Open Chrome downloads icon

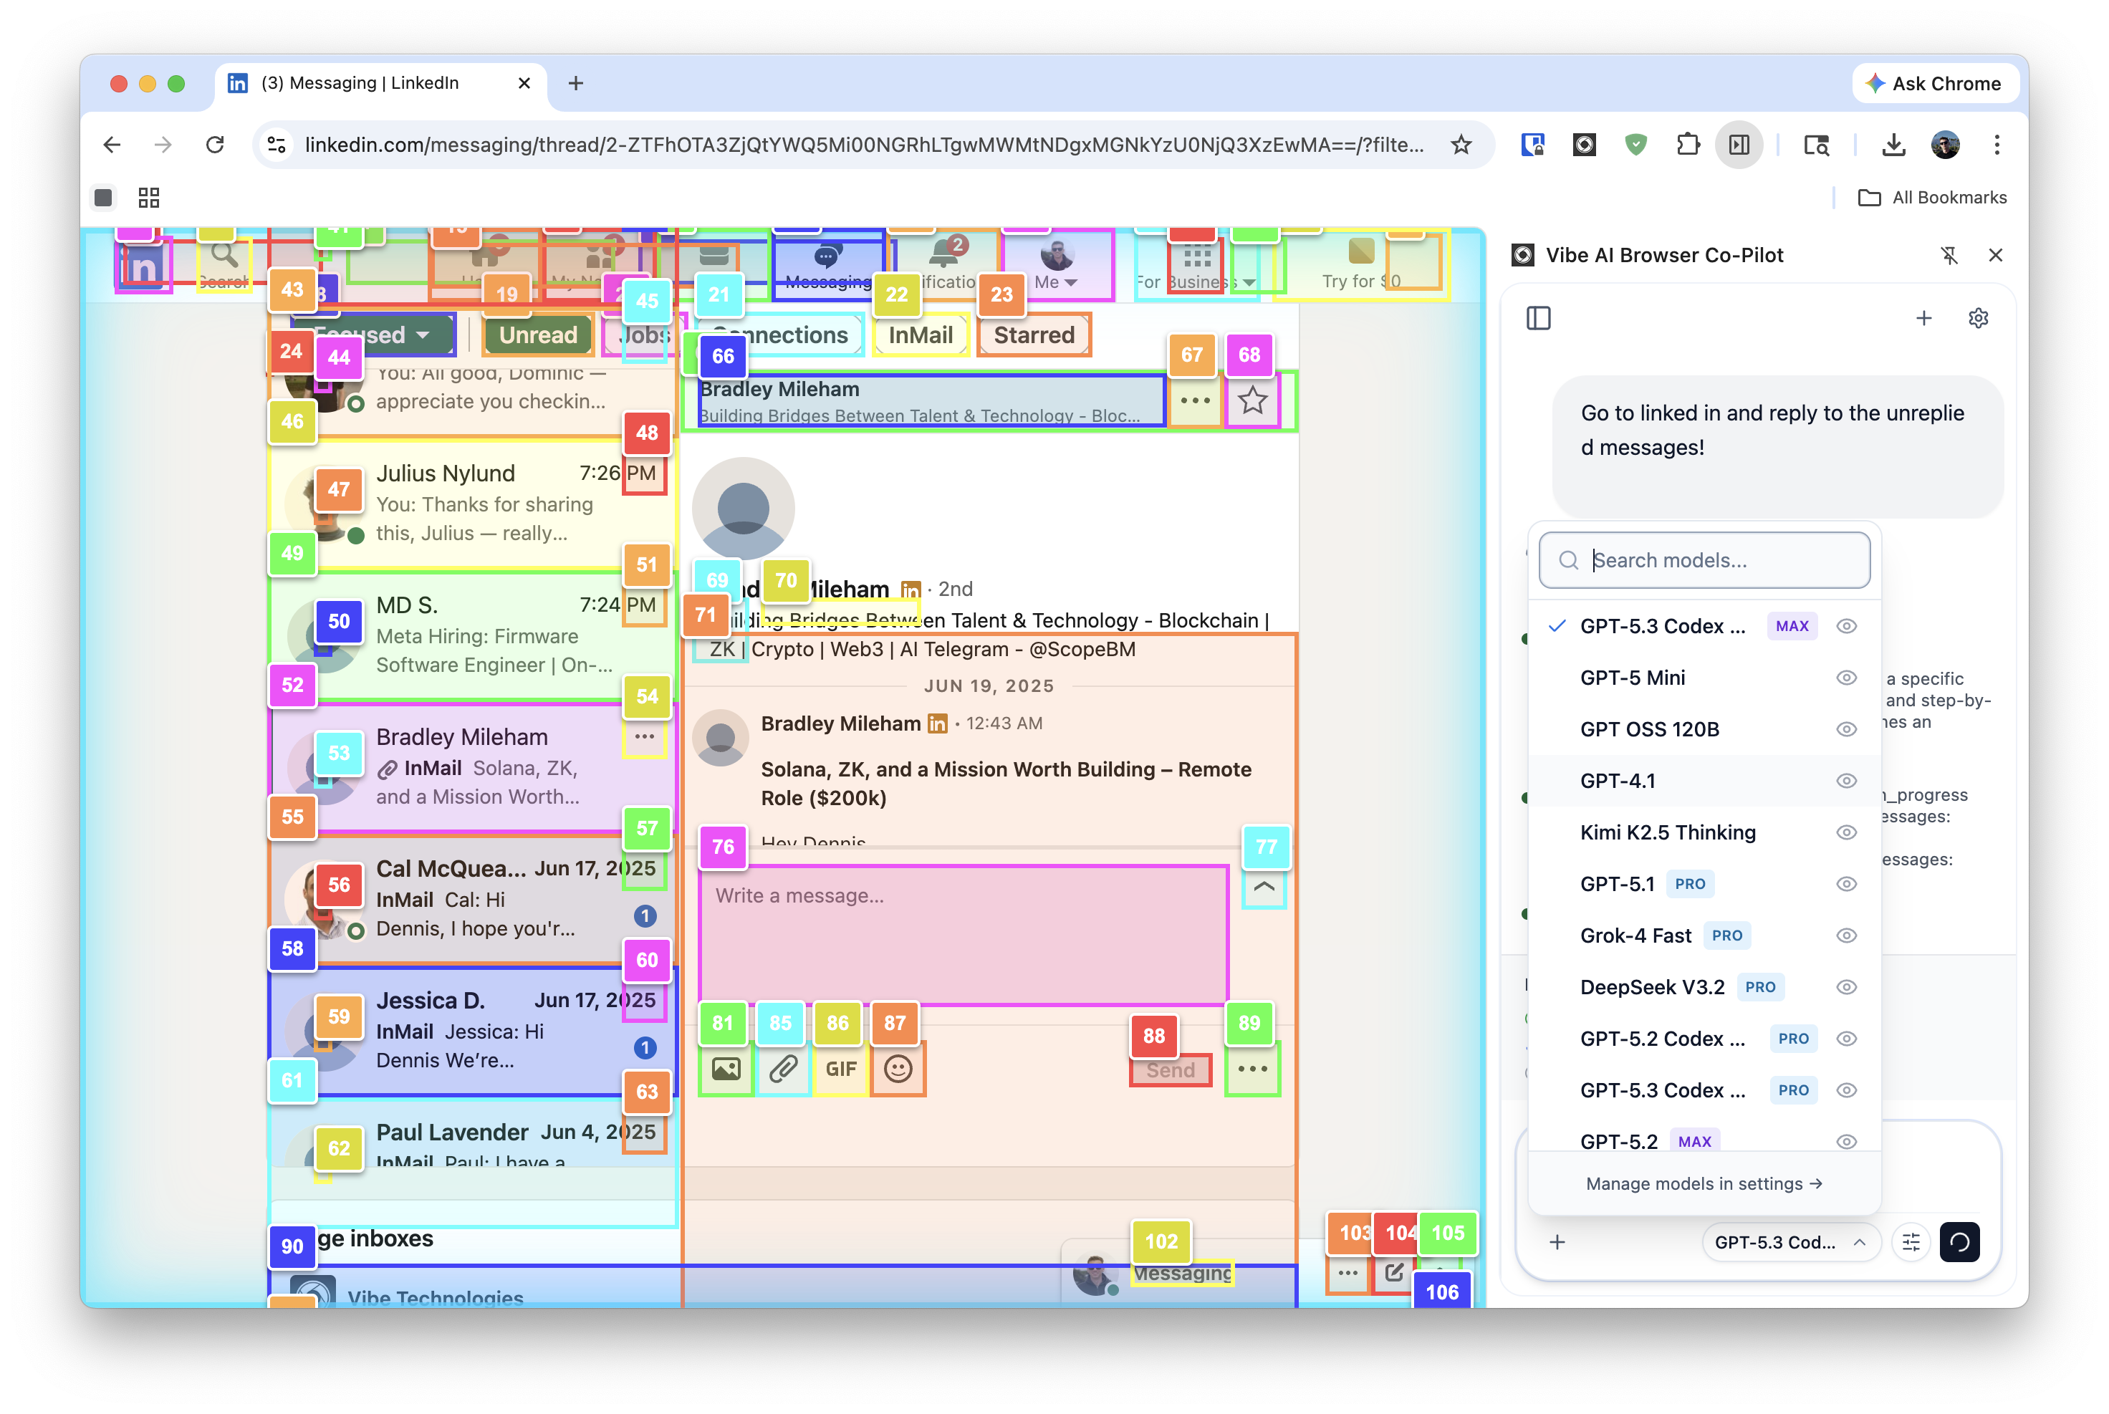1893,144
